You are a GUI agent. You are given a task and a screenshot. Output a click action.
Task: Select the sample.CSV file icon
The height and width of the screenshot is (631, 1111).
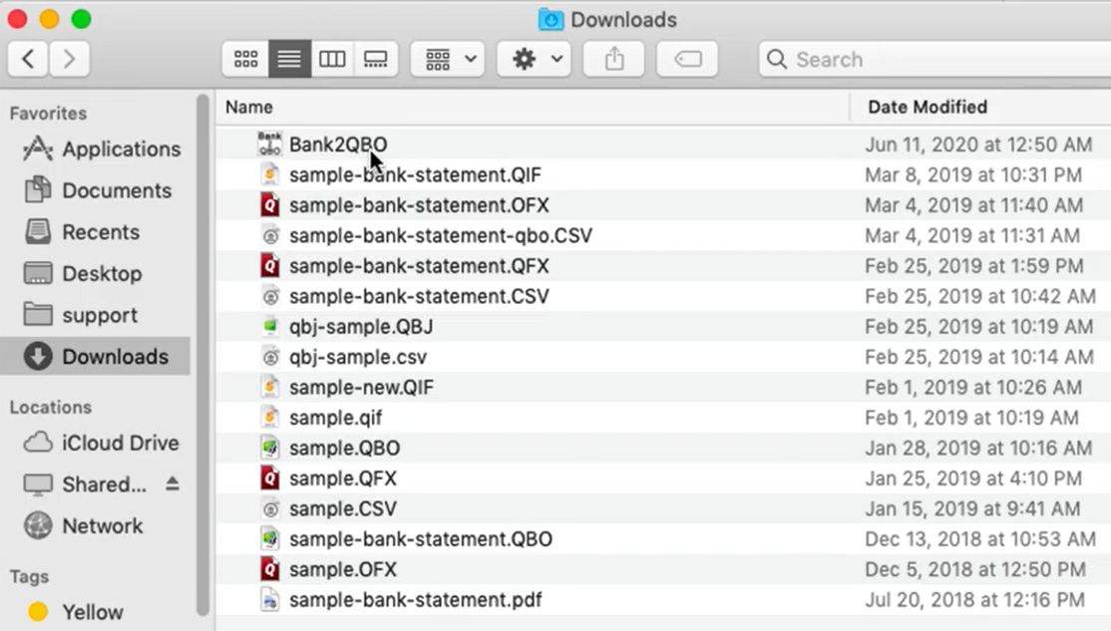pyautogui.click(x=270, y=508)
